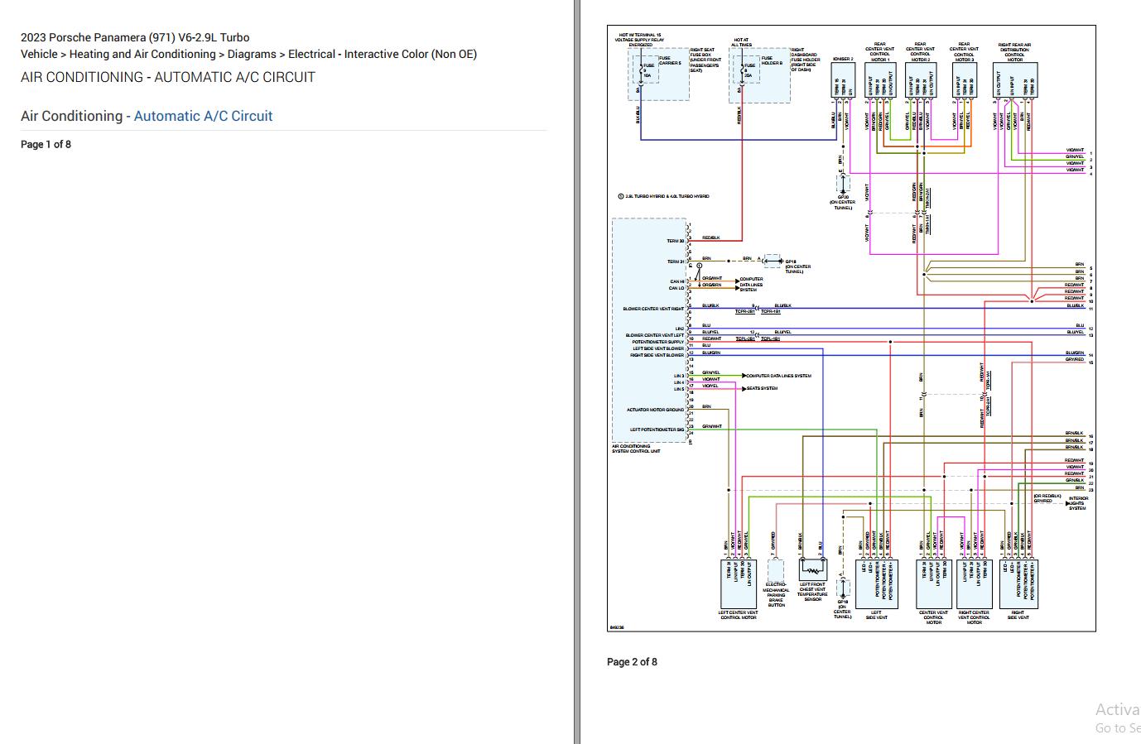Click the TCPL-2B1 connector label

point(745,338)
